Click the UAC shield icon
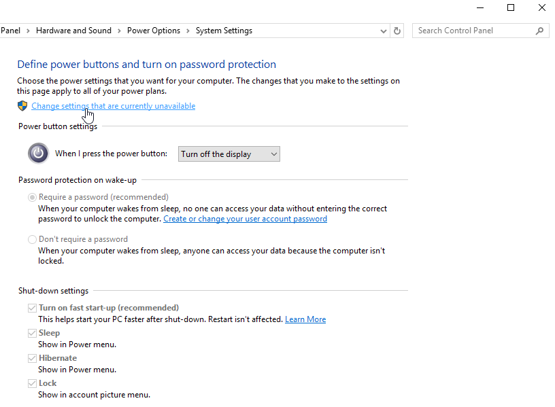This screenshot has width=555, height=407. coord(22,106)
